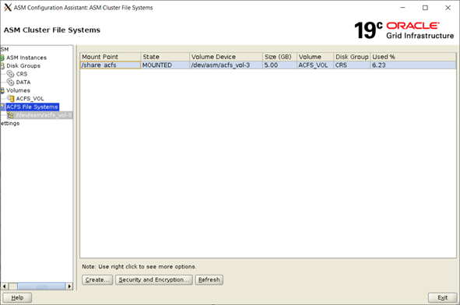This screenshot has width=460, height=305.
Task: Click the tree panel horizontal scrollbar thumb
Action: point(41,286)
